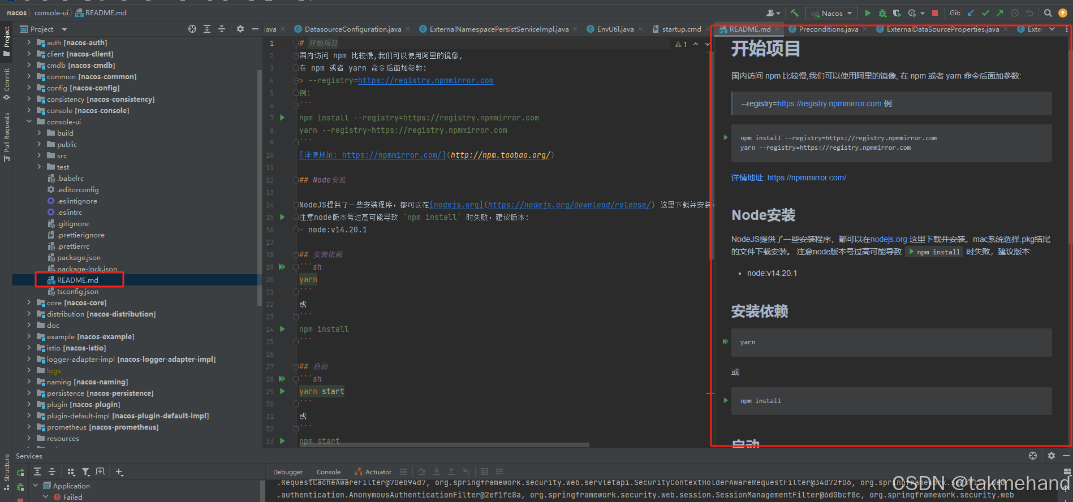1073x502 pixels.
Task: Stop the running process with red square
Action: [x=935, y=13]
